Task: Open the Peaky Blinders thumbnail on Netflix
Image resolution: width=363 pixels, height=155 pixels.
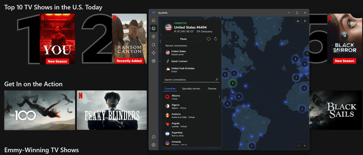Action: [x=112, y=110]
